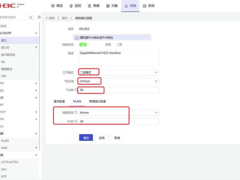Expand the DNS sidebar section arrow

36,119
